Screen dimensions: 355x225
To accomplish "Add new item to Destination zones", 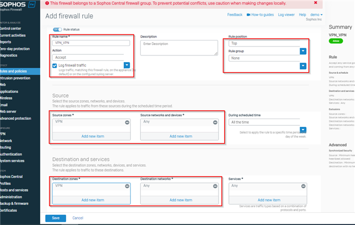I will click(x=93, y=200).
